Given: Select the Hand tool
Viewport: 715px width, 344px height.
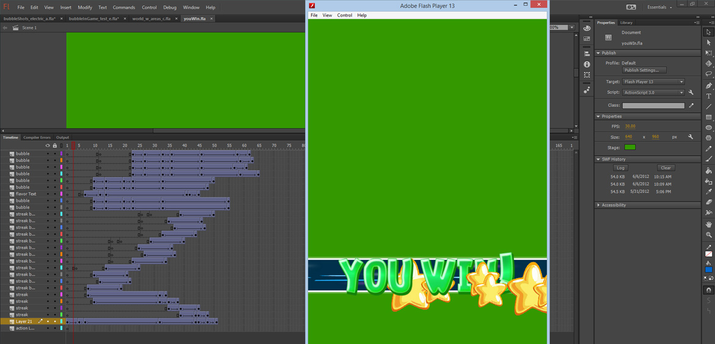Looking at the screenshot, I should (708, 224).
